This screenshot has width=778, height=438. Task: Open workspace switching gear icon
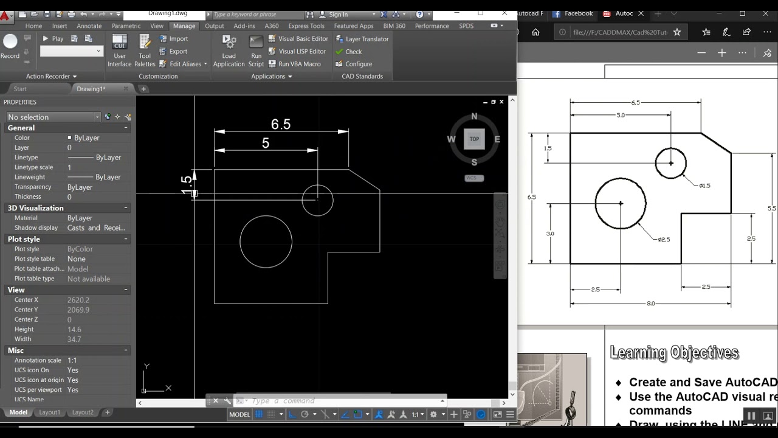coord(433,414)
